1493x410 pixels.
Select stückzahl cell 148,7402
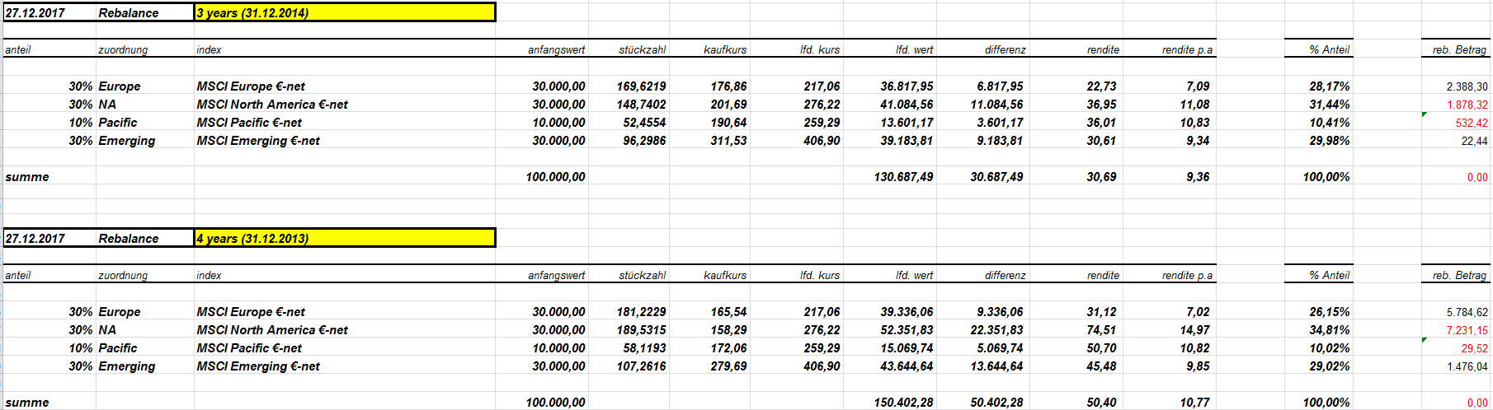coord(641,105)
